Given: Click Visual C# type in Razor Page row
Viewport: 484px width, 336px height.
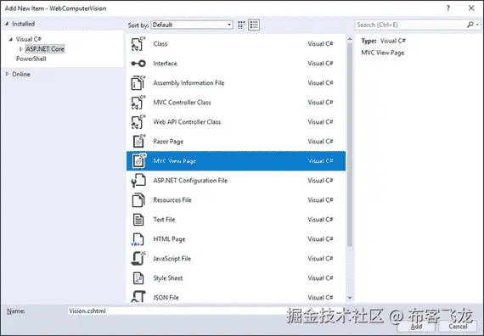Looking at the screenshot, I should [x=320, y=142].
